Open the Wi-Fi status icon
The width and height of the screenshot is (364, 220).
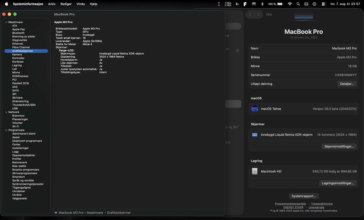point(290,4)
